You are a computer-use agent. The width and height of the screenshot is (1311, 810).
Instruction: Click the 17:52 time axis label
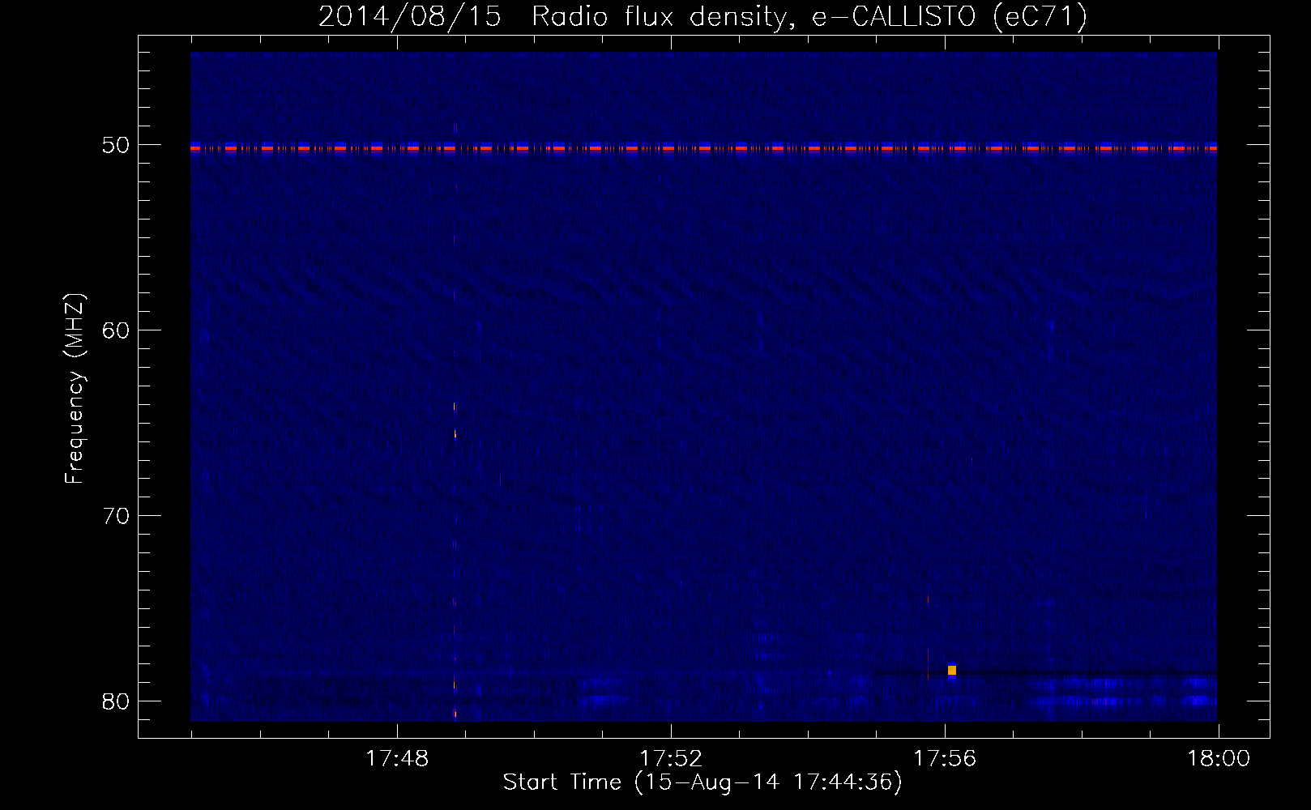coord(671,759)
